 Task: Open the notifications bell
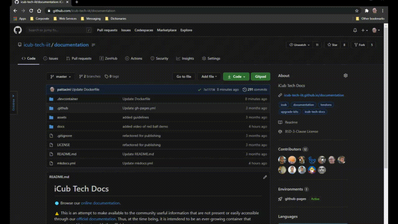click(x=355, y=30)
